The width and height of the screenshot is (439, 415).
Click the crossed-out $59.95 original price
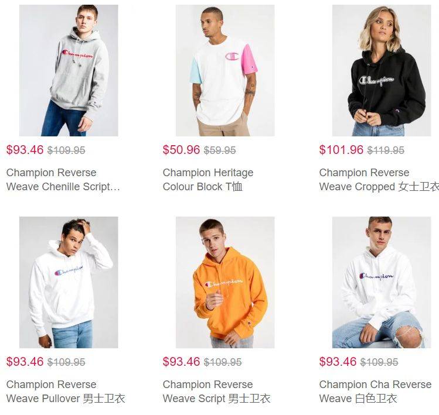pos(220,150)
